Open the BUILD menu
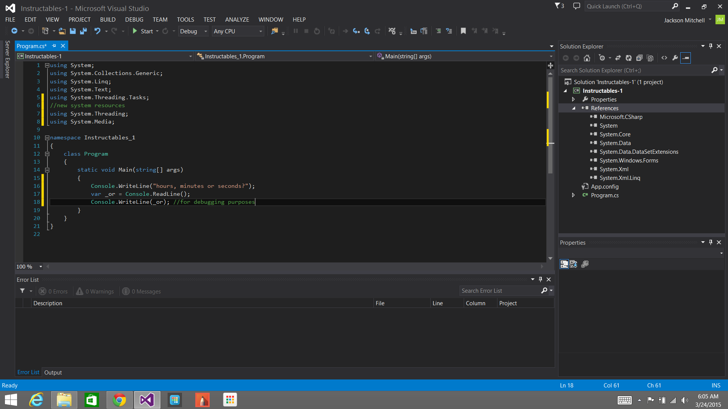728x409 pixels. tap(108, 20)
